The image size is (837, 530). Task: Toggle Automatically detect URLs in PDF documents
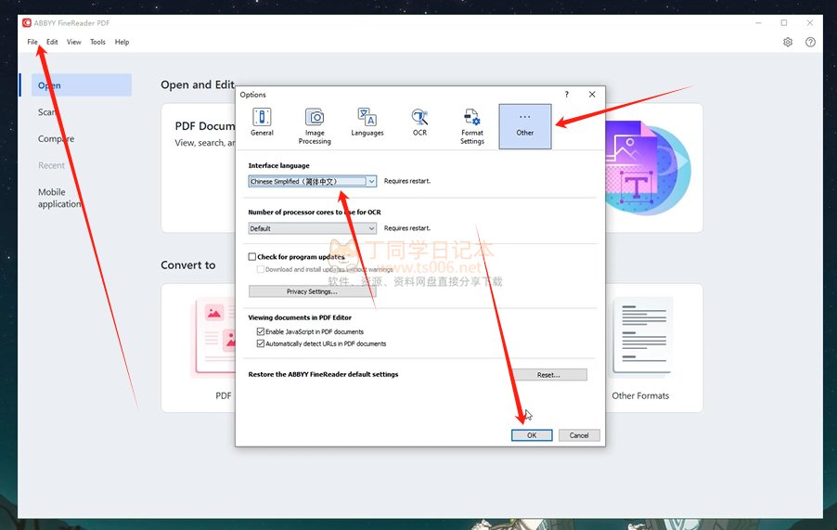(x=261, y=343)
